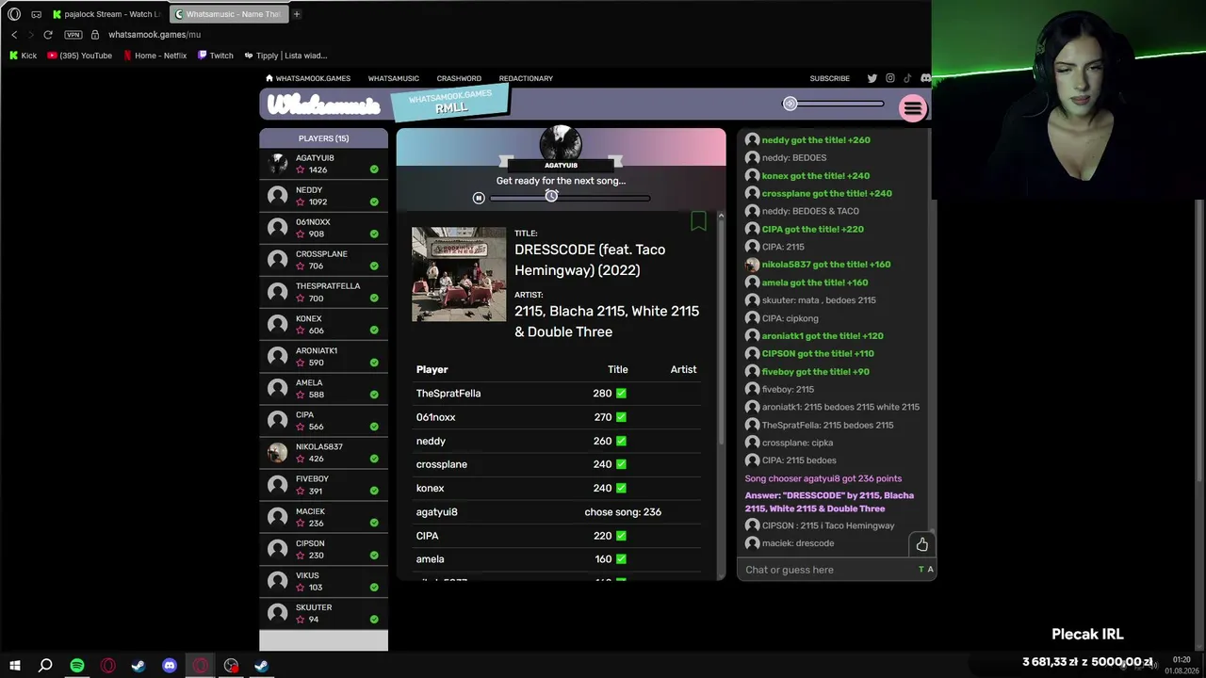Viewport: 1206px width, 678px height.
Task: Click the volume slider knob
Action: coord(790,104)
